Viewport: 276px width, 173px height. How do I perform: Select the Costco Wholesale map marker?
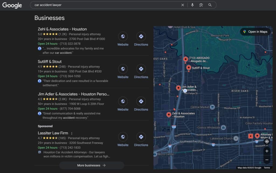[223, 127]
